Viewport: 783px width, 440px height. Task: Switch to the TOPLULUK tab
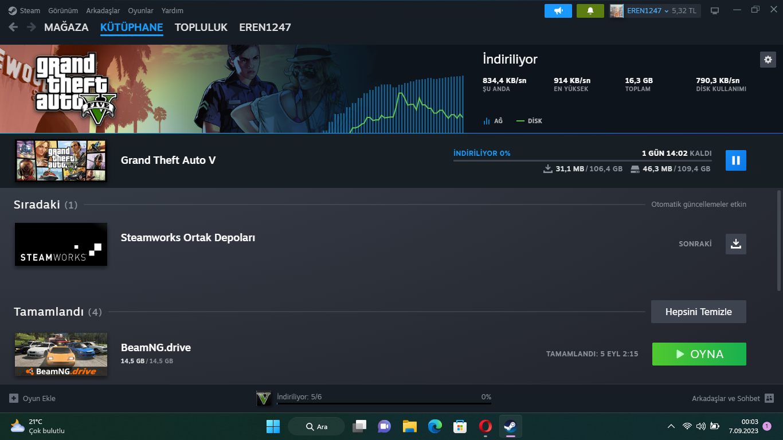(x=201, y=27)
